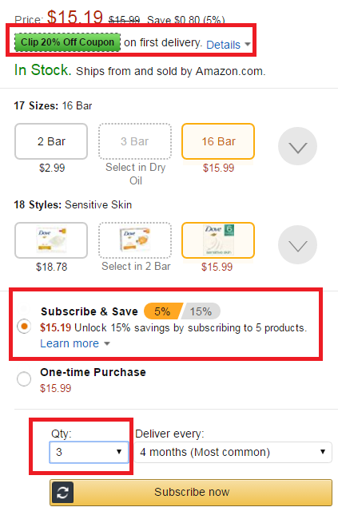Select the Subscribe & Save radio option
Viewport: 338px width, 519px height.
(x=24, y=327)
